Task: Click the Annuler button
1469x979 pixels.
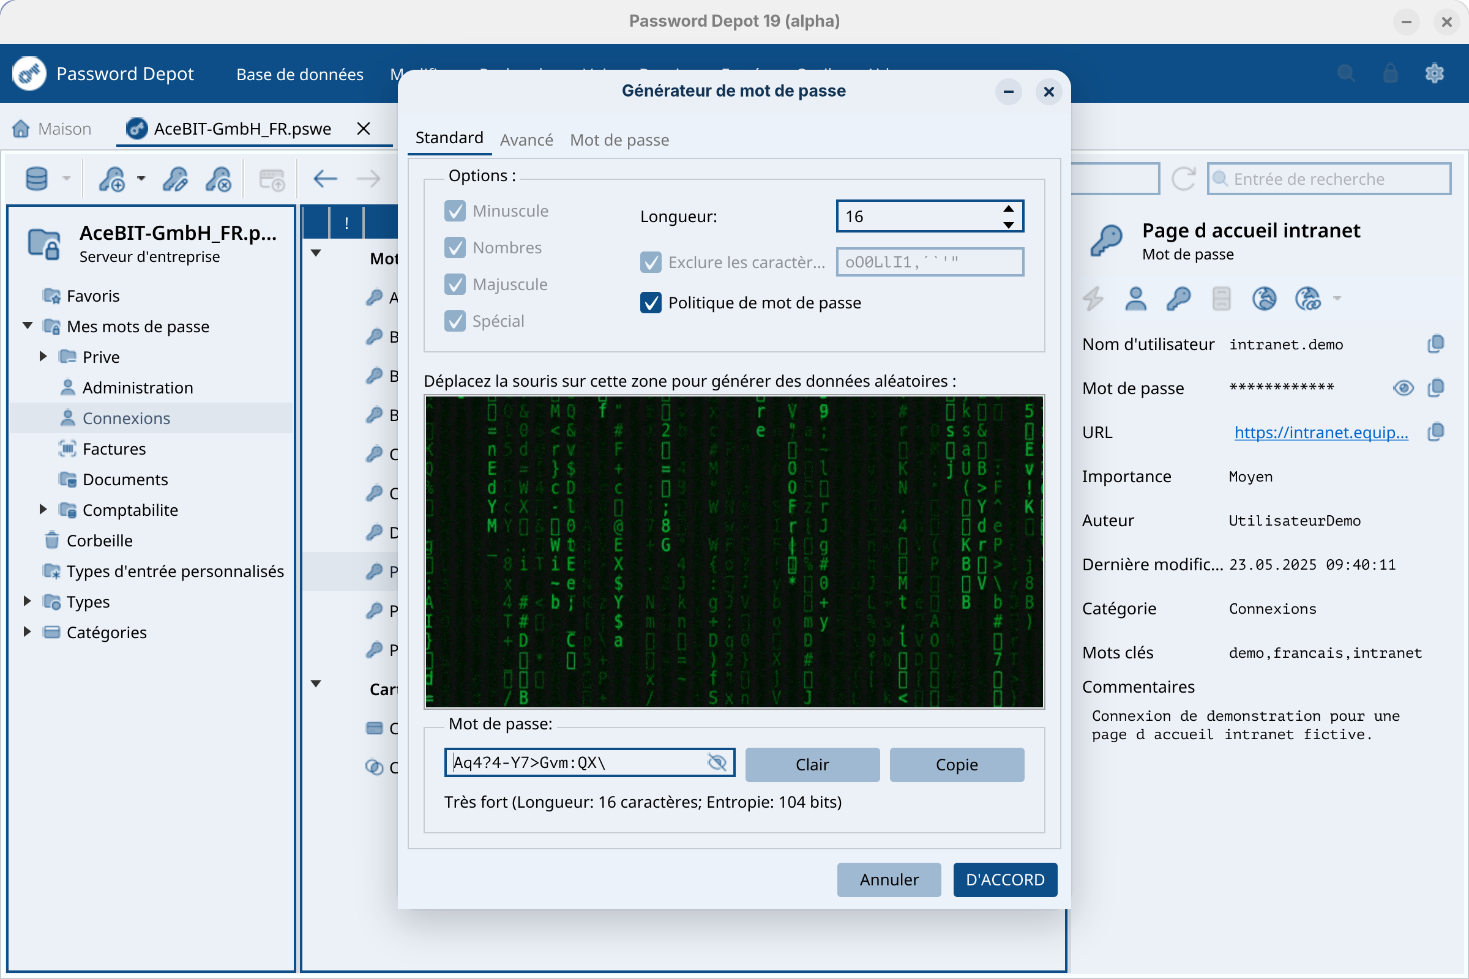Action: click(889, 880)
